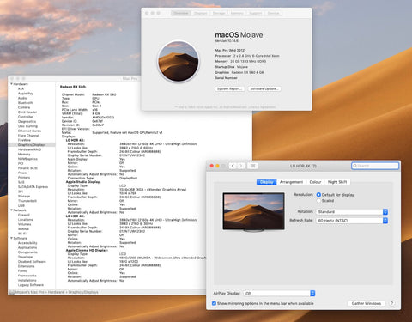Select Displays tab in About This Mac
The image size is (412, 322).
tap(200, 13)
